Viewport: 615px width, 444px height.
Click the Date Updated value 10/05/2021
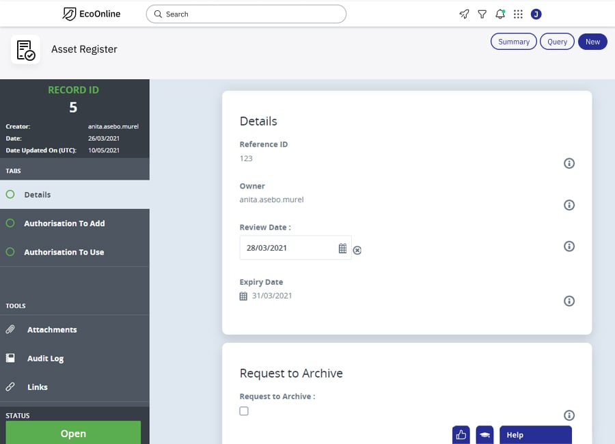tap(104, 150)
